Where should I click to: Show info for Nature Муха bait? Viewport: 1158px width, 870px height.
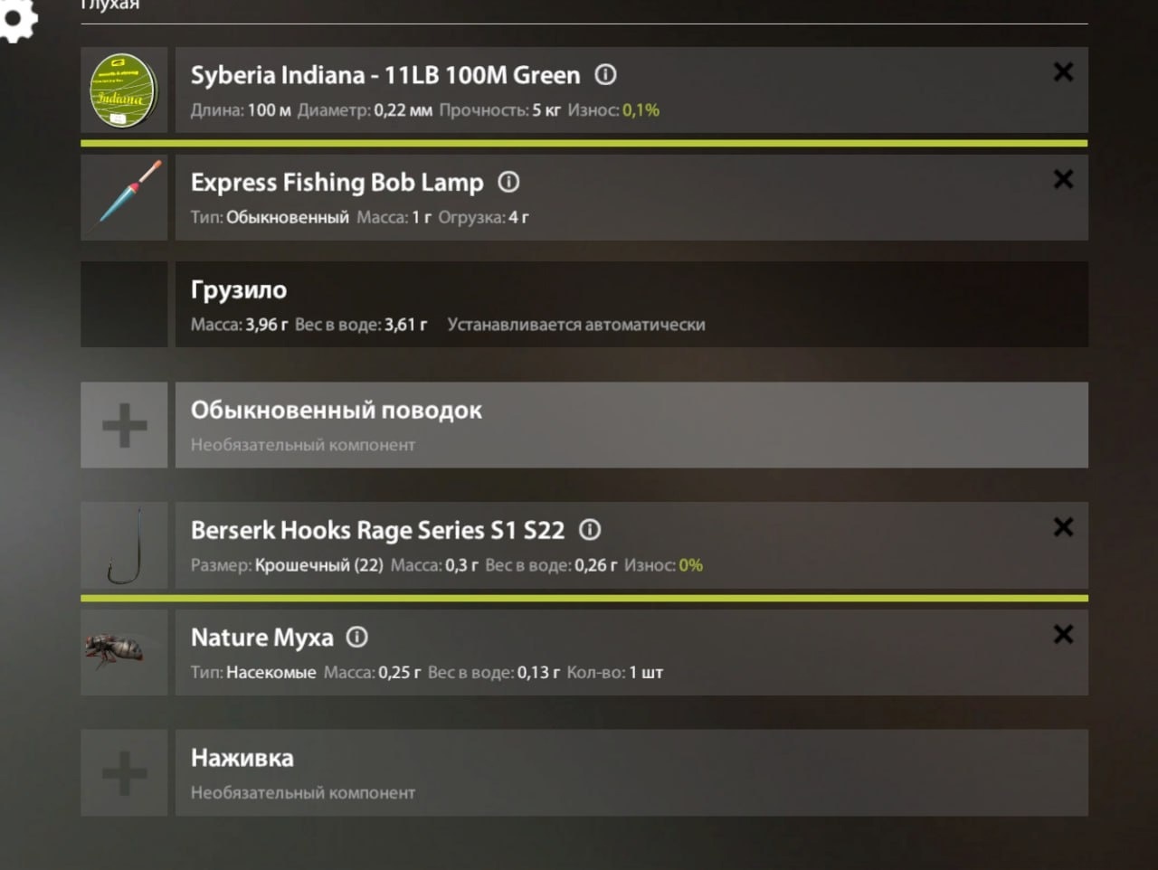click(x=357, y=638)
